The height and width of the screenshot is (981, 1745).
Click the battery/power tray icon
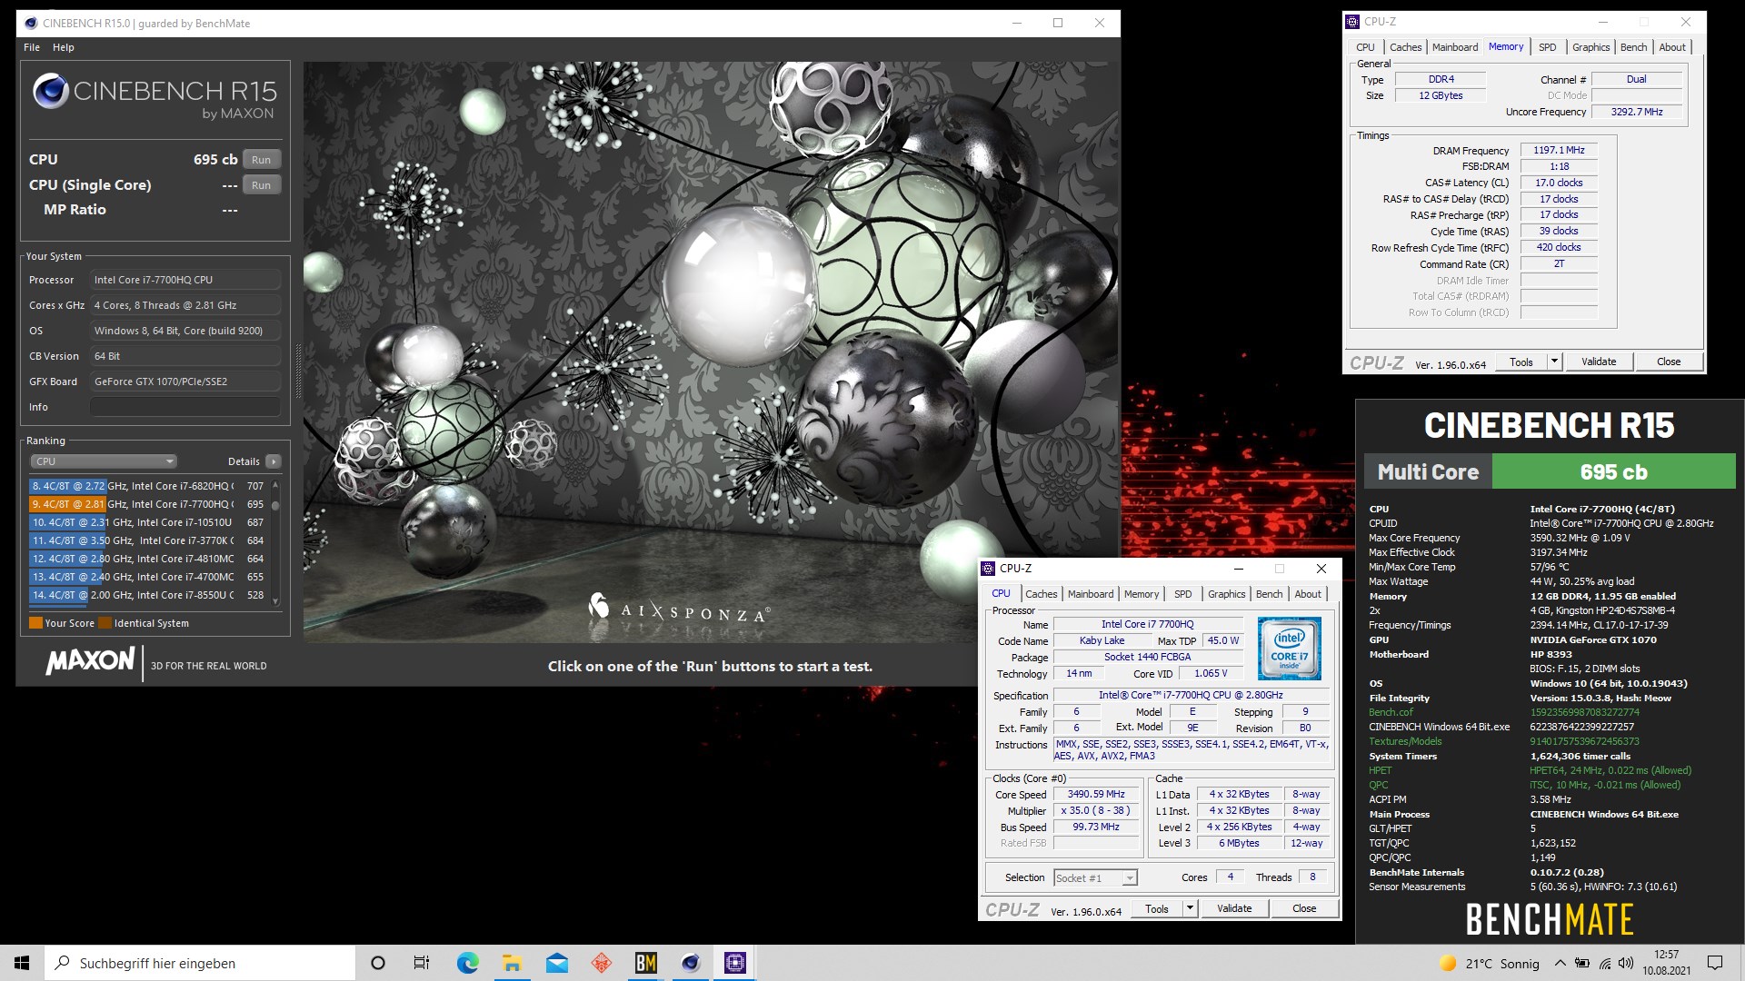click(1582, 963)
